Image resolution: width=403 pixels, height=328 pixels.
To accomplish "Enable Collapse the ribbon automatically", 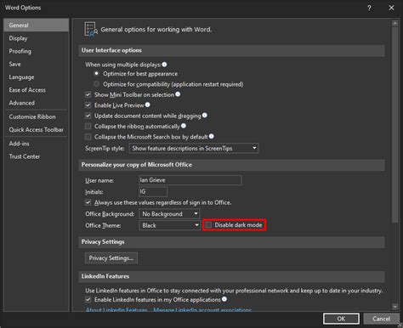I will pos(88,127).
